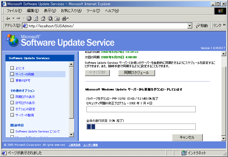Open the ツール(T) menu
Image resolution: width=228 pixels, height=157 pixels.
pyautogui.click(x=93, y=11)
